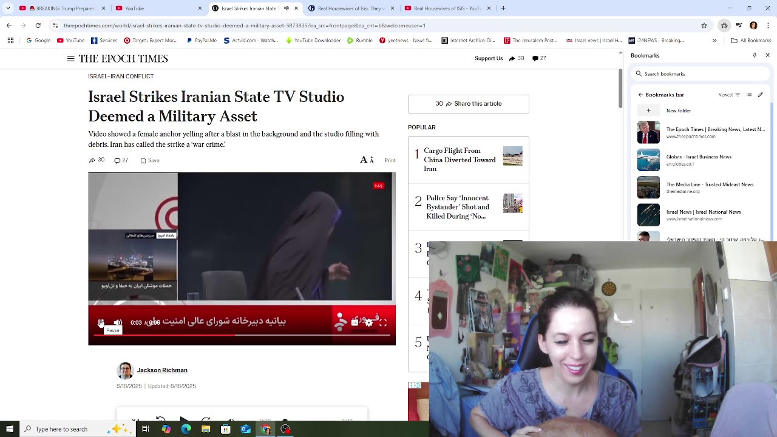The width and height of the screenshot is (777, 437).
Task: Open the 27 comments under the summary
Action: click(x=121, y=160)
